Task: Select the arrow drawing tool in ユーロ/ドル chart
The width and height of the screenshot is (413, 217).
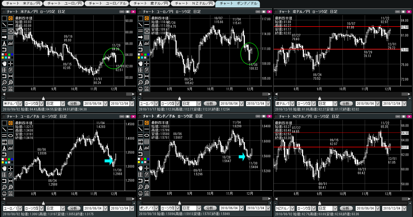Action: pyautogui.click(x=4, y=142)
